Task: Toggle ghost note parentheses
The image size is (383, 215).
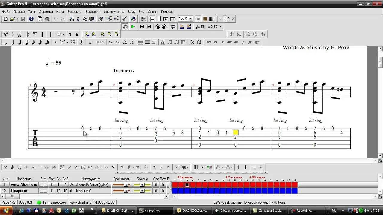Action: coord(19,167)
